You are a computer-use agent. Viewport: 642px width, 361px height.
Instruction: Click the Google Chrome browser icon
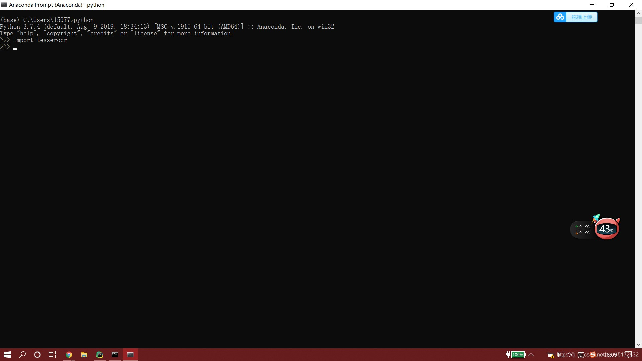pyautogui.click(x=68, y=354)
